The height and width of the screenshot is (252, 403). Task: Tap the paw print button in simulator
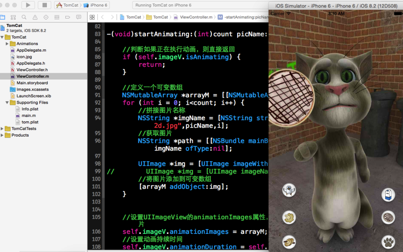pos(388,242)
